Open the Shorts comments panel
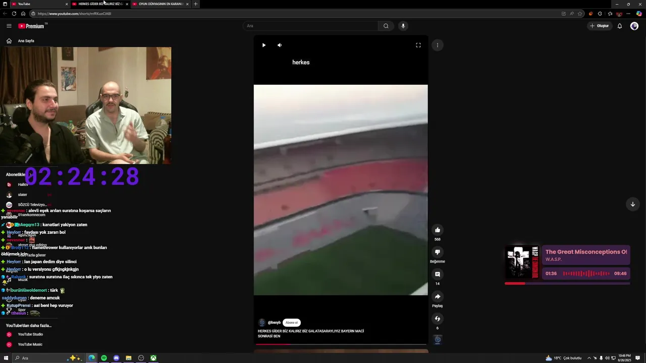 438,274
